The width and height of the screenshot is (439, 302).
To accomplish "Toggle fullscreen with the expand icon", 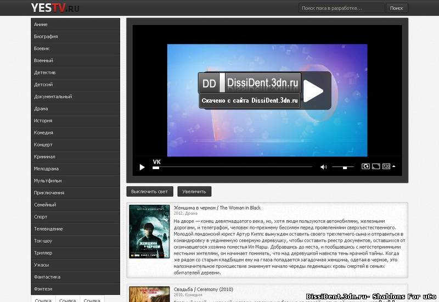I will point(376,166).
